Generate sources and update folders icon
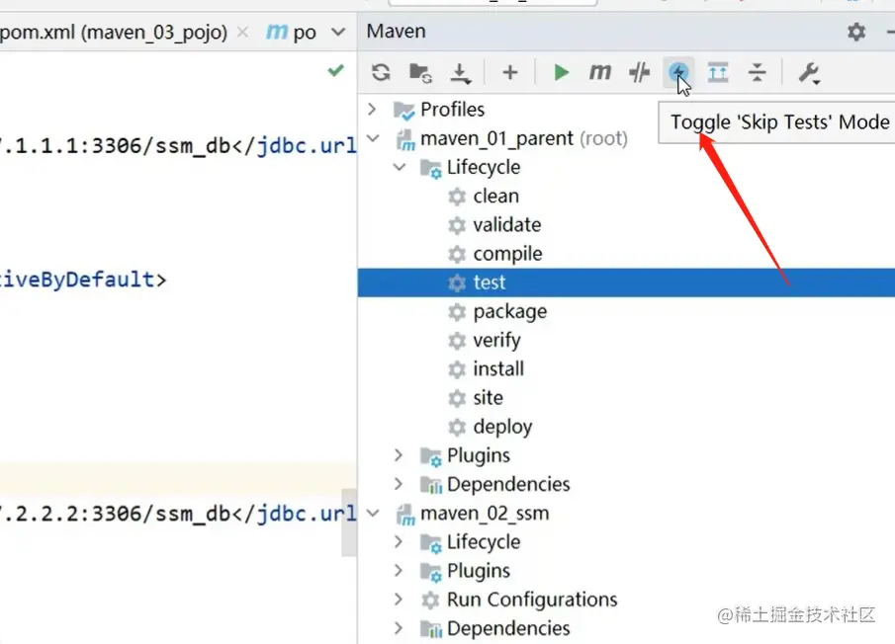This screenshot has height=644, width=895. coord(420,73)
